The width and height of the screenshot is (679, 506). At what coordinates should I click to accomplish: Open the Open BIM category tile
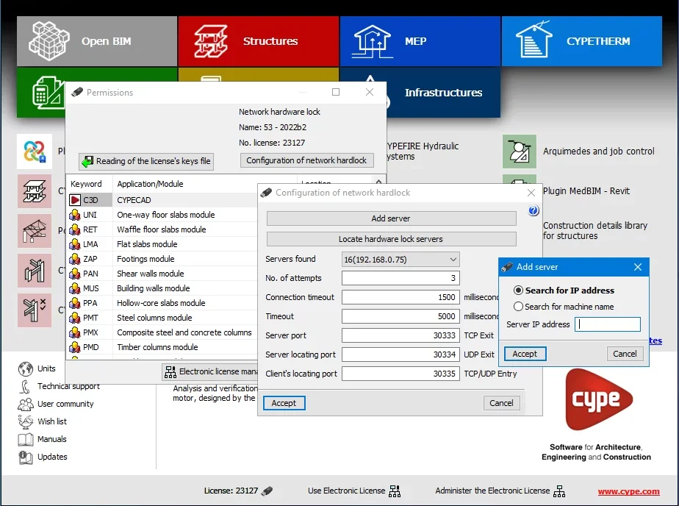97,41
